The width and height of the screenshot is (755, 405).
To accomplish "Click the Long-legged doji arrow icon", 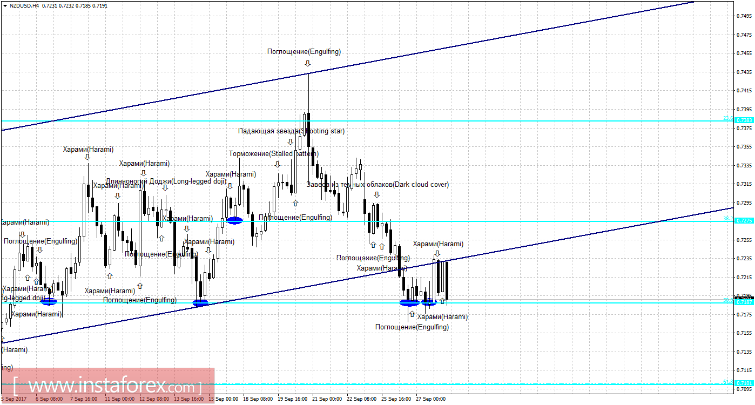I will [165, 188].
